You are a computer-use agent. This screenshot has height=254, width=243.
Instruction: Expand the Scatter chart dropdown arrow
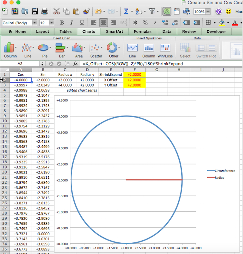tap(101, 47)
